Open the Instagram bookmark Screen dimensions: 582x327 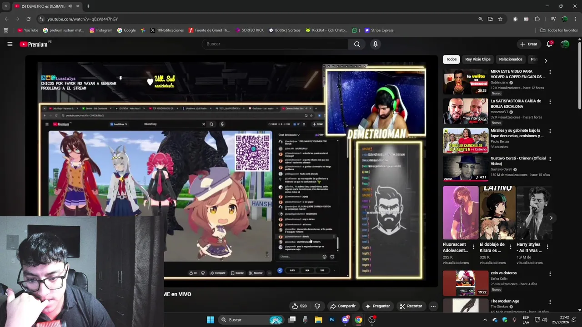[101, 30]
